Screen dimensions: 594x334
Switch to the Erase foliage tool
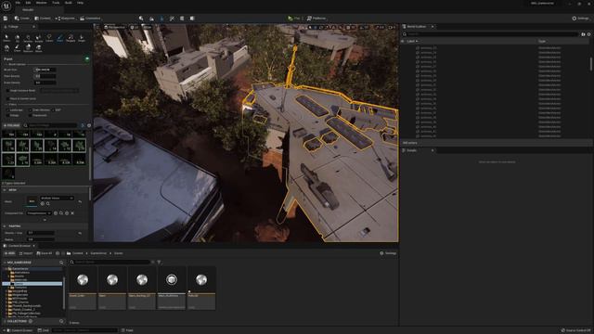17,48
